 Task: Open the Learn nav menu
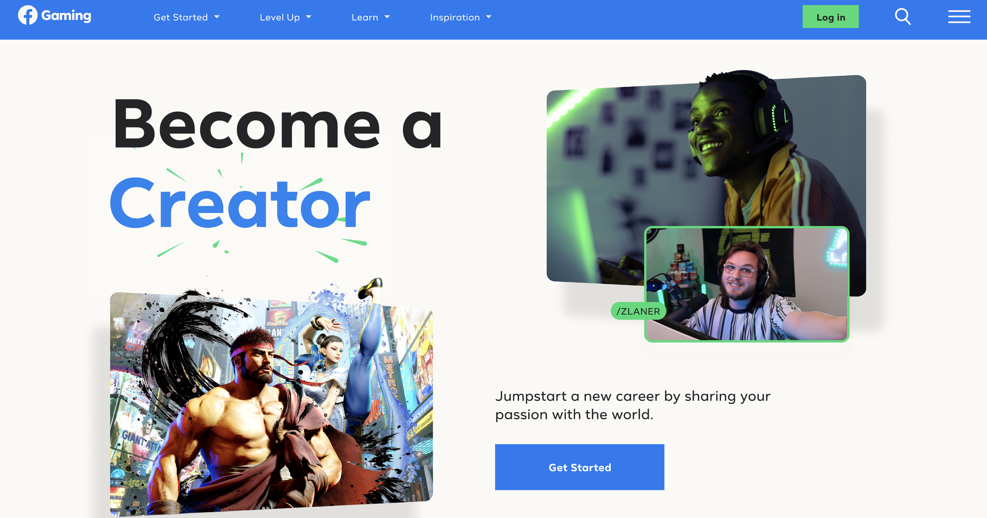coord(365,17)
